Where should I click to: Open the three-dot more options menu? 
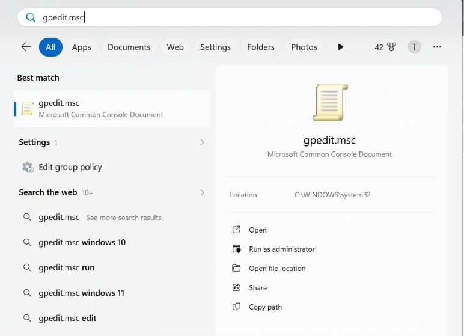click(437, 47)
